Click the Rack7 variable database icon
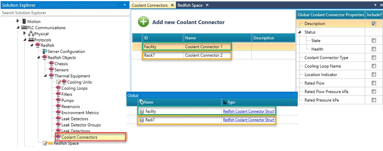This screenshot has height=151, width=383. pos(142,120)
